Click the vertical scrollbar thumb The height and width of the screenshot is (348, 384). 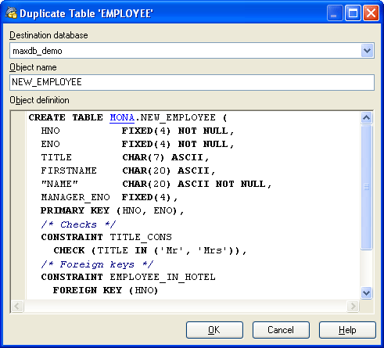366,187
